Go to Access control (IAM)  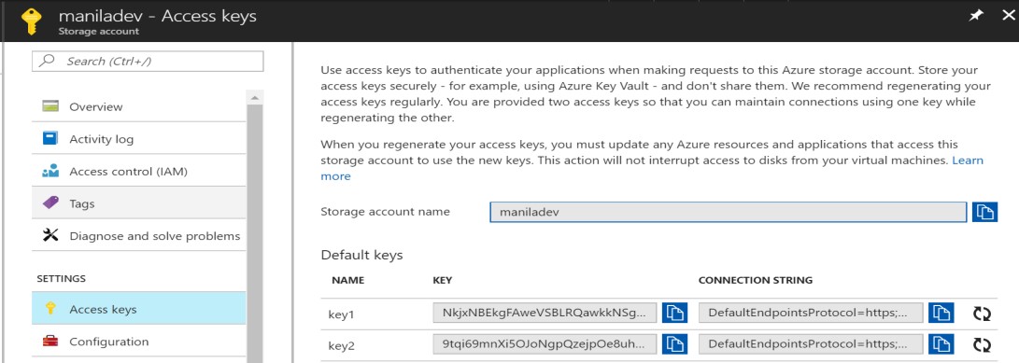click(x=139, y=172)
